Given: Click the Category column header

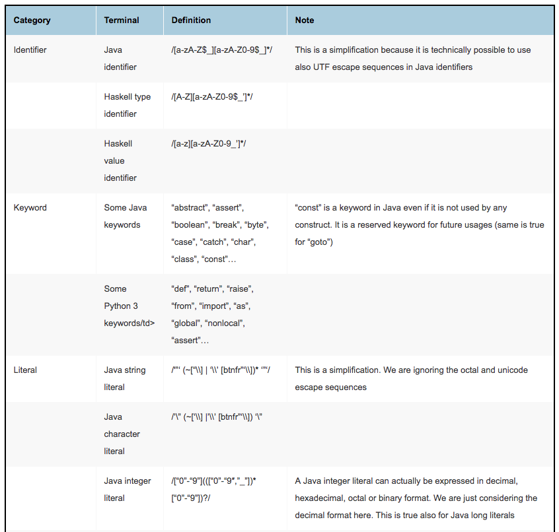Looking at the screenshot, I should (x=32, y=20).
